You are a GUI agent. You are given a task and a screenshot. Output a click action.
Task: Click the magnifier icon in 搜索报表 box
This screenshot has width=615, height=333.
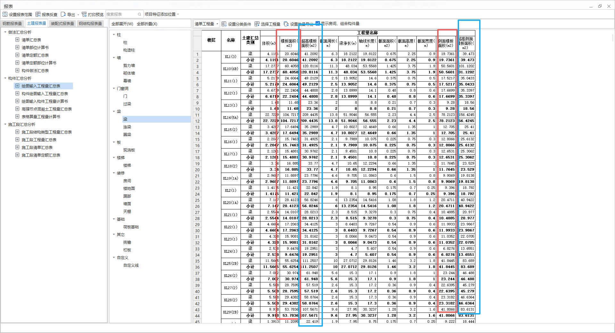tap(140, 14)
